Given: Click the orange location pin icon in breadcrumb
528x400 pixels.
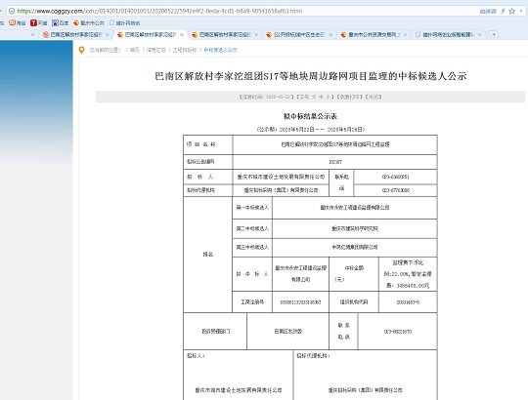Looking at the screenshot, I should [81, 50].
